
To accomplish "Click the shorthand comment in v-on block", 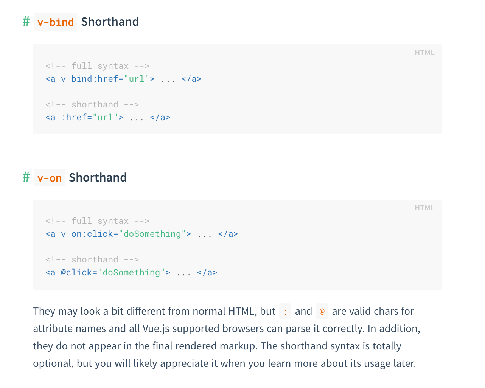I will coord(92,259).
